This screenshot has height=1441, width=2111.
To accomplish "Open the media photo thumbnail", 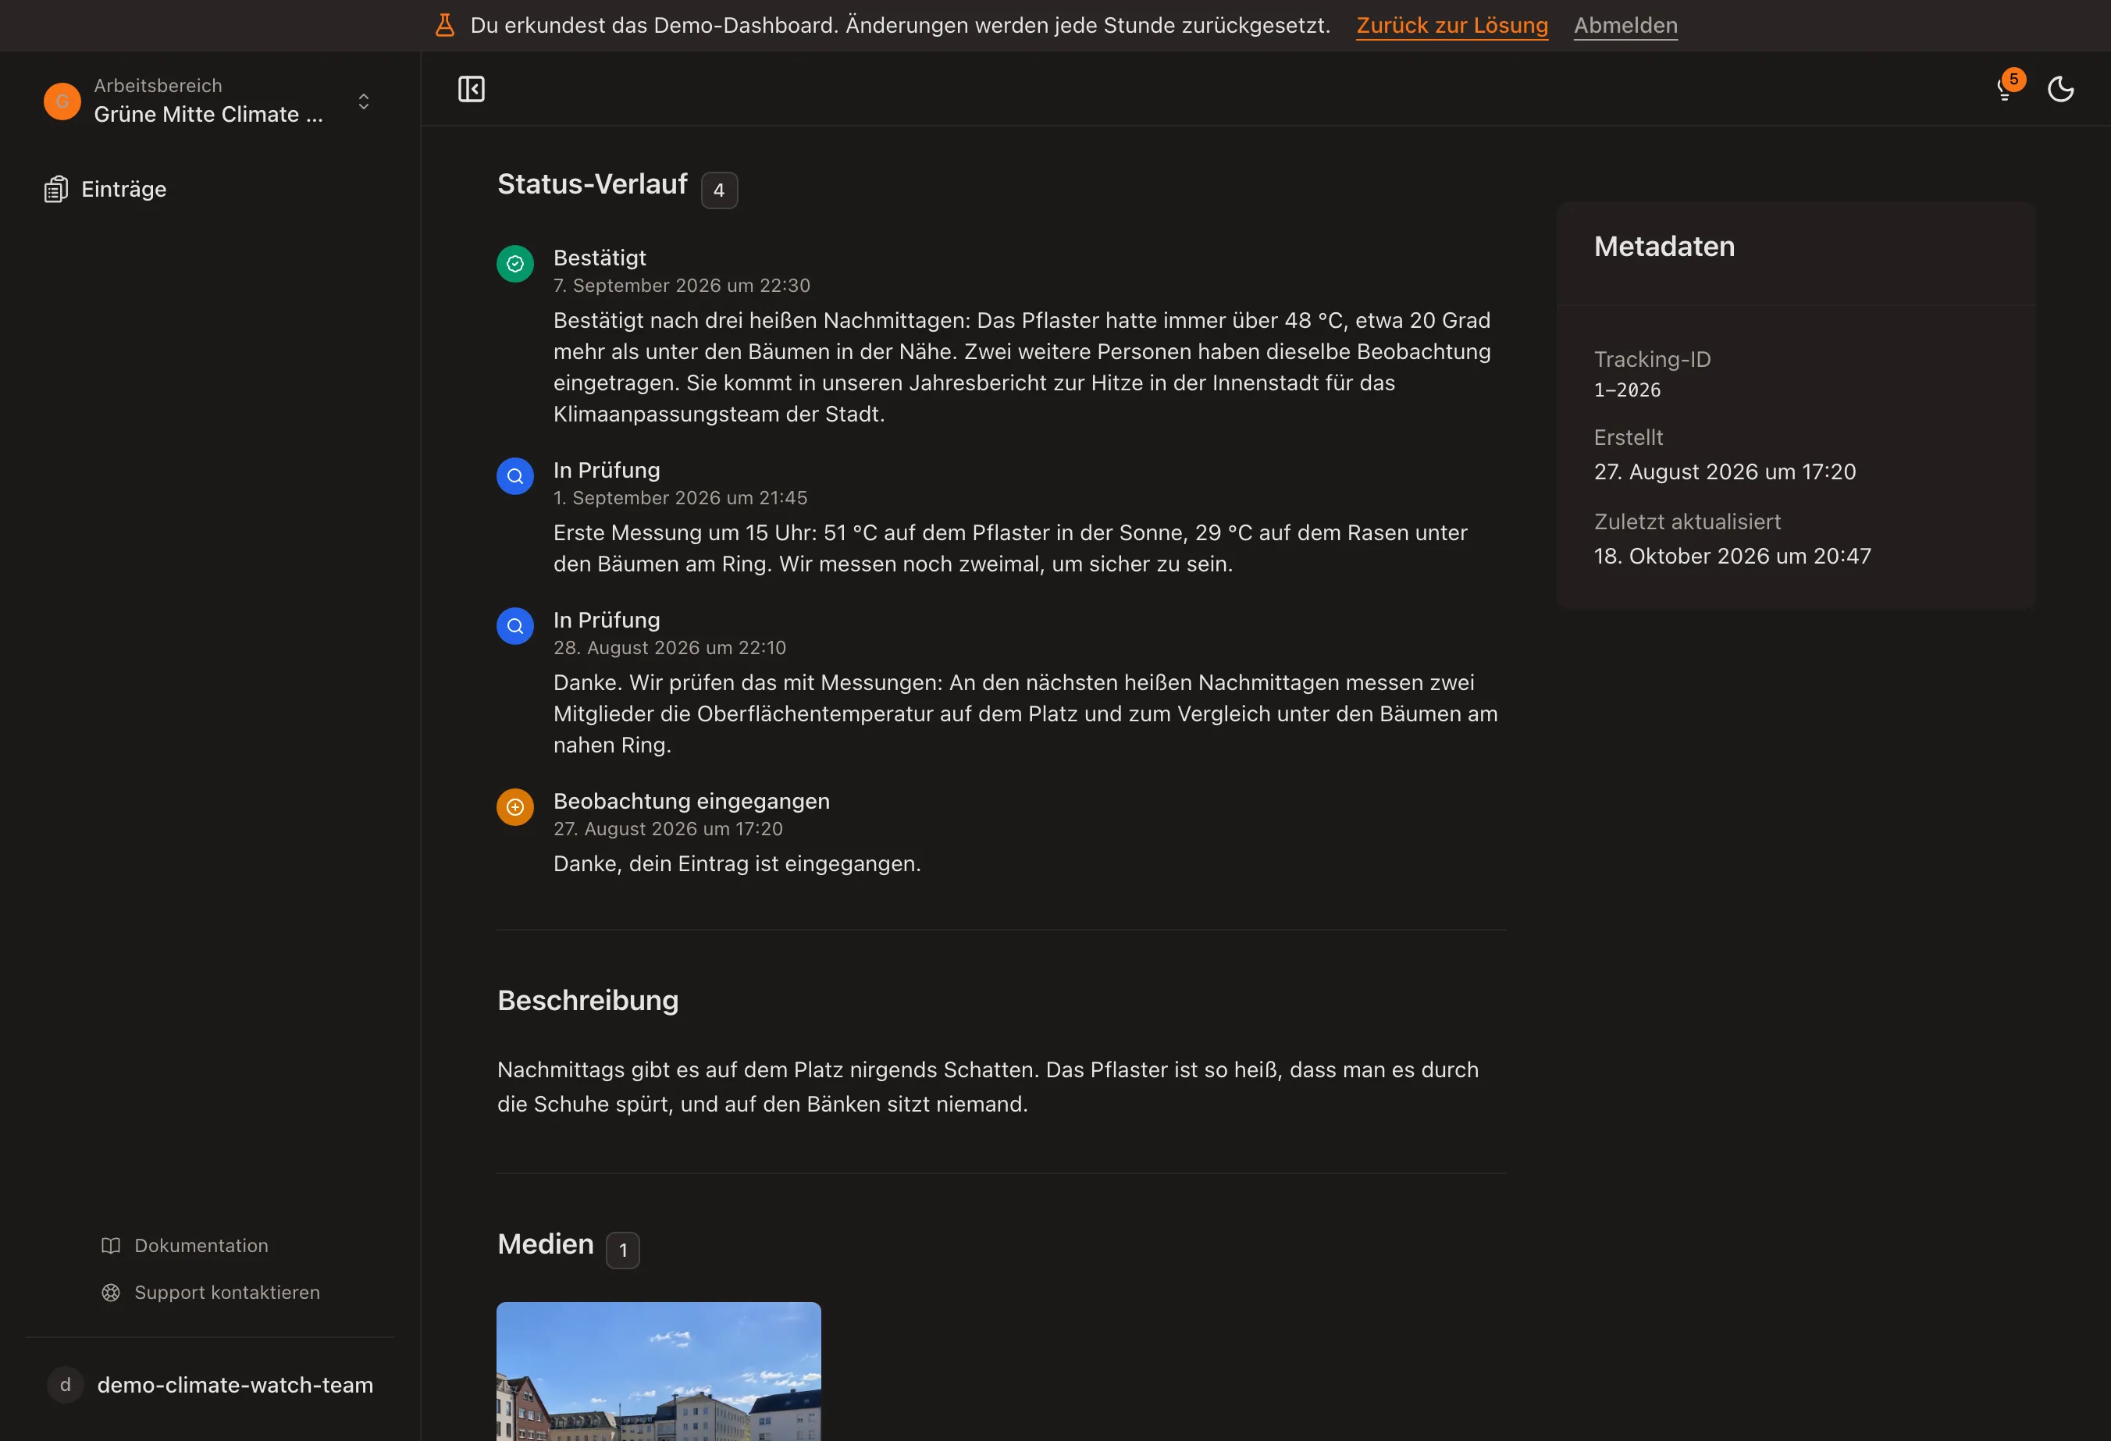I will point(659,1371).
